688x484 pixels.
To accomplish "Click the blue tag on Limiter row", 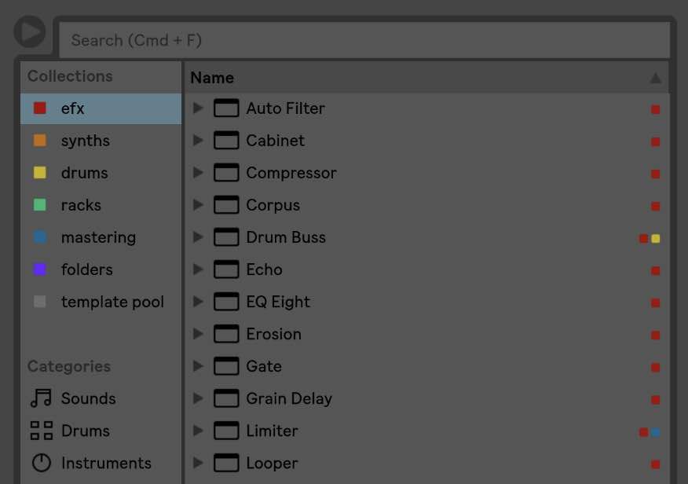I will 656,432.
